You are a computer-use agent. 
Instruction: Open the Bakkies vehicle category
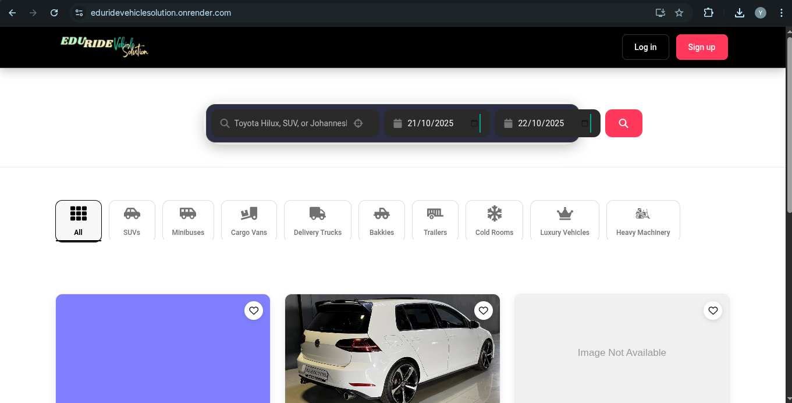[x=382, y=213]
